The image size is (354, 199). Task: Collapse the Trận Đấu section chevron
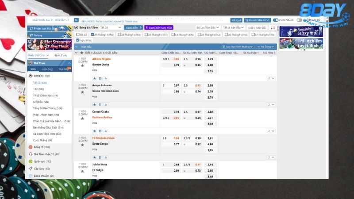(76, 47)
